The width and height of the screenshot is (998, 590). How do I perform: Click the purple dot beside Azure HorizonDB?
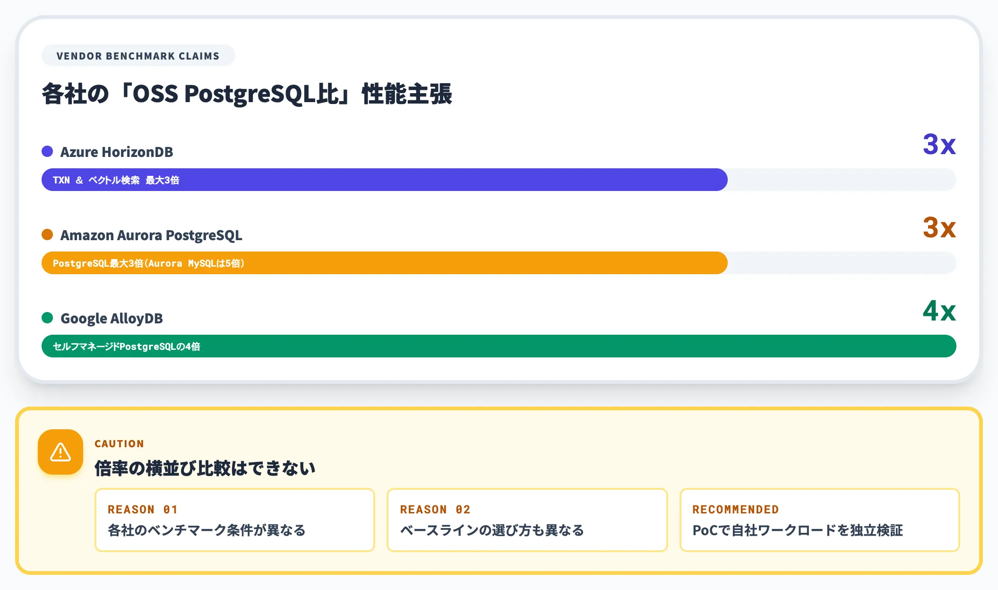tap(47, 151)
